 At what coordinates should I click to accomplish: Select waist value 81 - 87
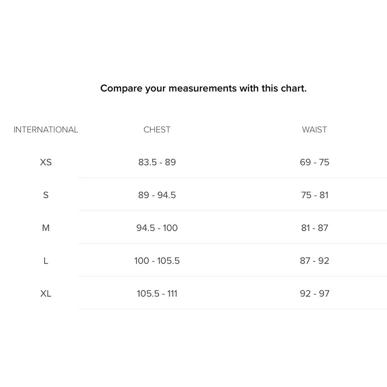[315, 228]
